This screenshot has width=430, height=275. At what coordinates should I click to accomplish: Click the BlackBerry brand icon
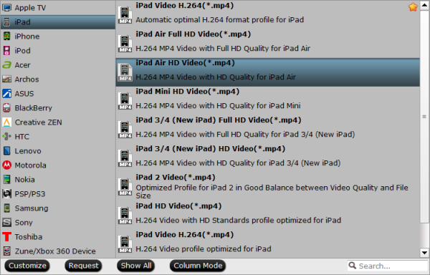7,108
